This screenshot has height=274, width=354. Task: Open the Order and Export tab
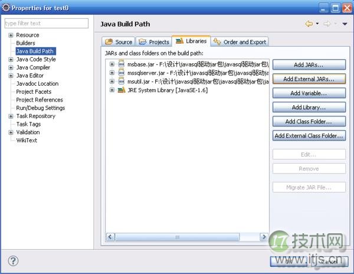pos(240,42)
